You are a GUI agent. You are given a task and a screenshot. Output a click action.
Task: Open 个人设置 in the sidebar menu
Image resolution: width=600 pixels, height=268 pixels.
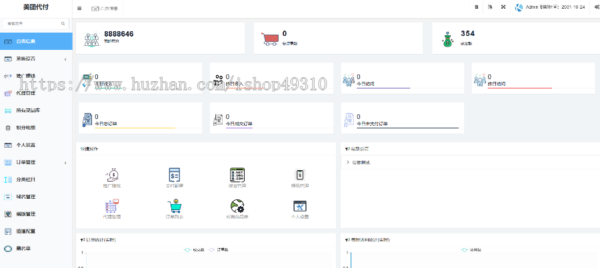tap(36, 145)
